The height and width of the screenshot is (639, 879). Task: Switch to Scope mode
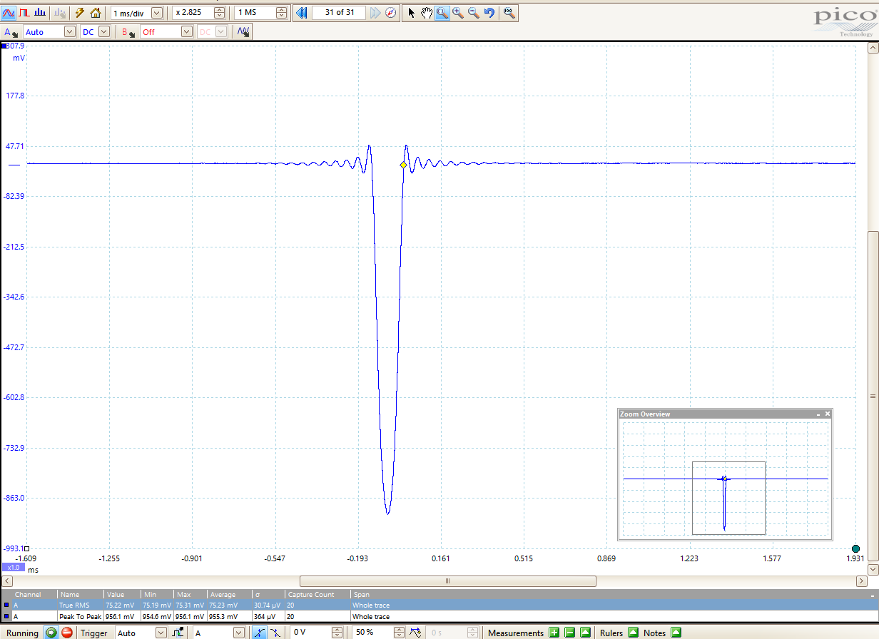[9, 13]
